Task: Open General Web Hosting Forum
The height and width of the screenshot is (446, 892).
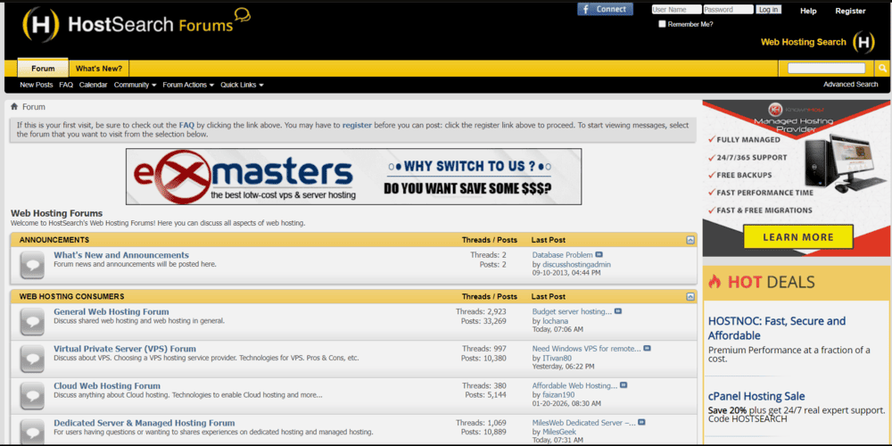Action: (x=111, y=311)
